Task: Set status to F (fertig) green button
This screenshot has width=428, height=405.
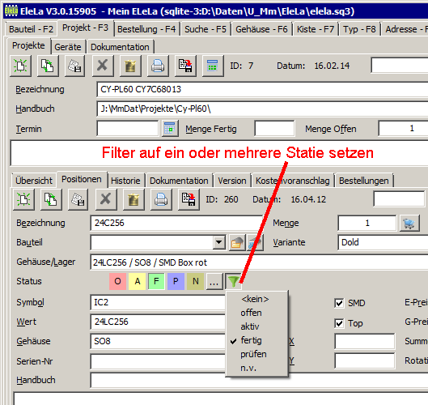Action: 156,281
